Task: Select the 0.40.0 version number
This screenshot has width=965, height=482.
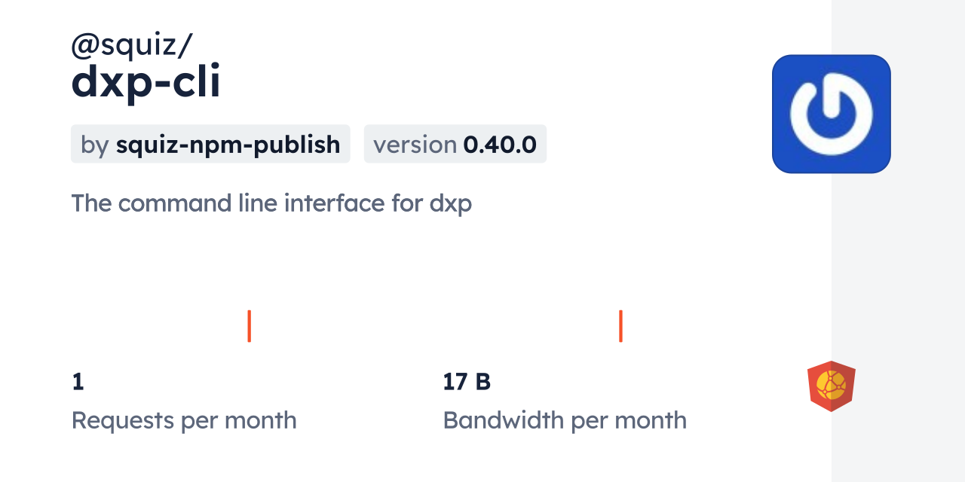Action: (x=500, y=145)
